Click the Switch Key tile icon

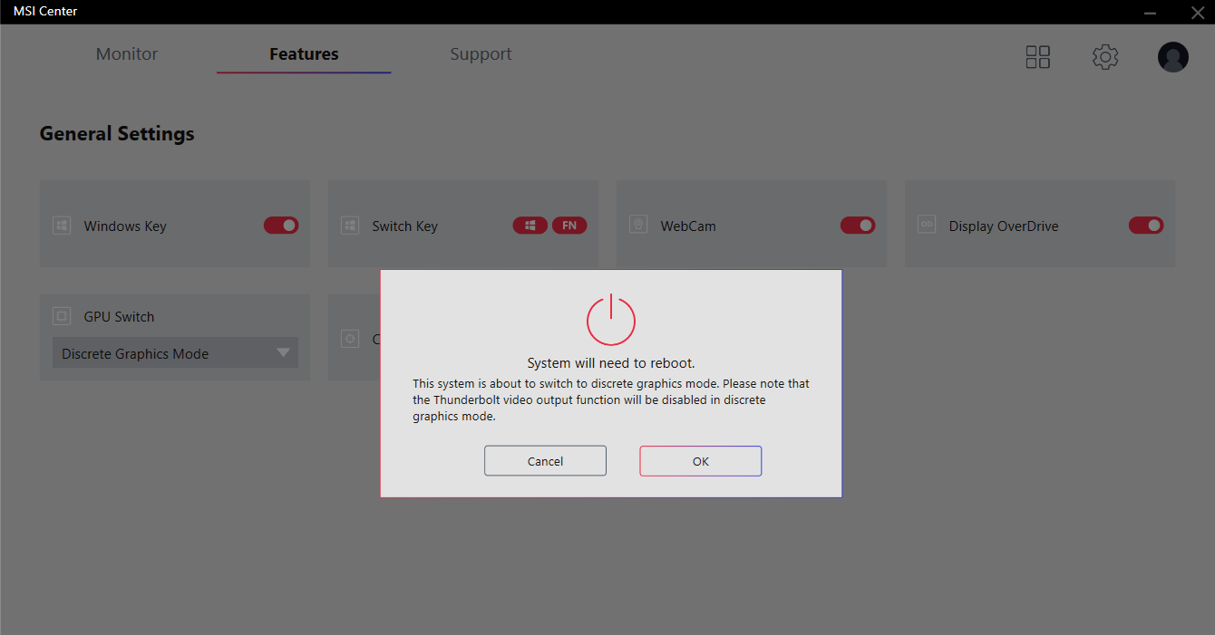tap(350, 226)
